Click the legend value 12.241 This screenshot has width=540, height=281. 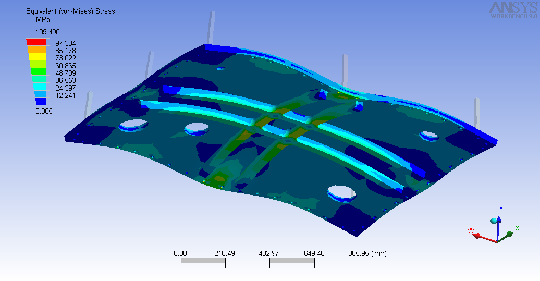66,96
